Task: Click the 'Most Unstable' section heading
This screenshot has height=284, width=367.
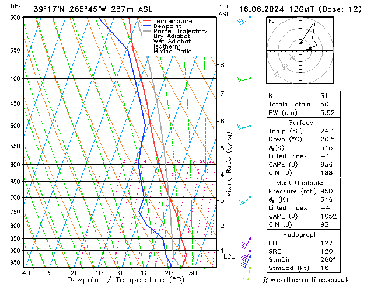Action: pos(299,183)
